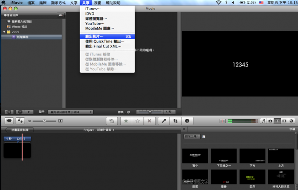The image size is (298, 190).
Task: Open the camera import button
Action: 9,121
